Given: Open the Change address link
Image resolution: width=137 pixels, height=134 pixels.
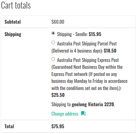Looking at the screenshot, I should tap(65, 114).
